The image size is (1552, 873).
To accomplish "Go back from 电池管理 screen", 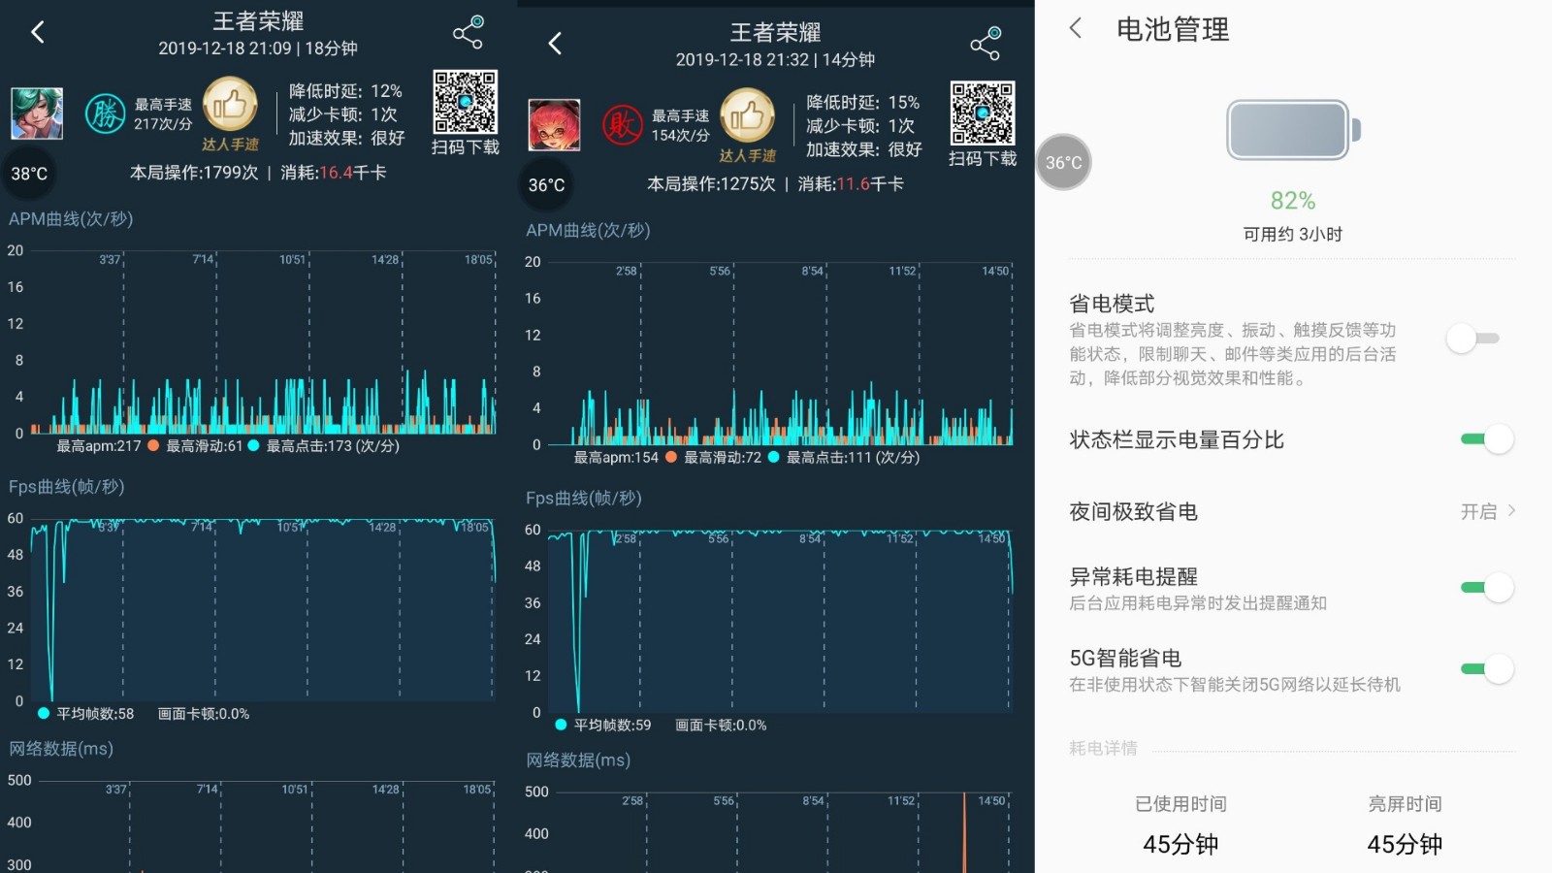I will point(1075,28).
